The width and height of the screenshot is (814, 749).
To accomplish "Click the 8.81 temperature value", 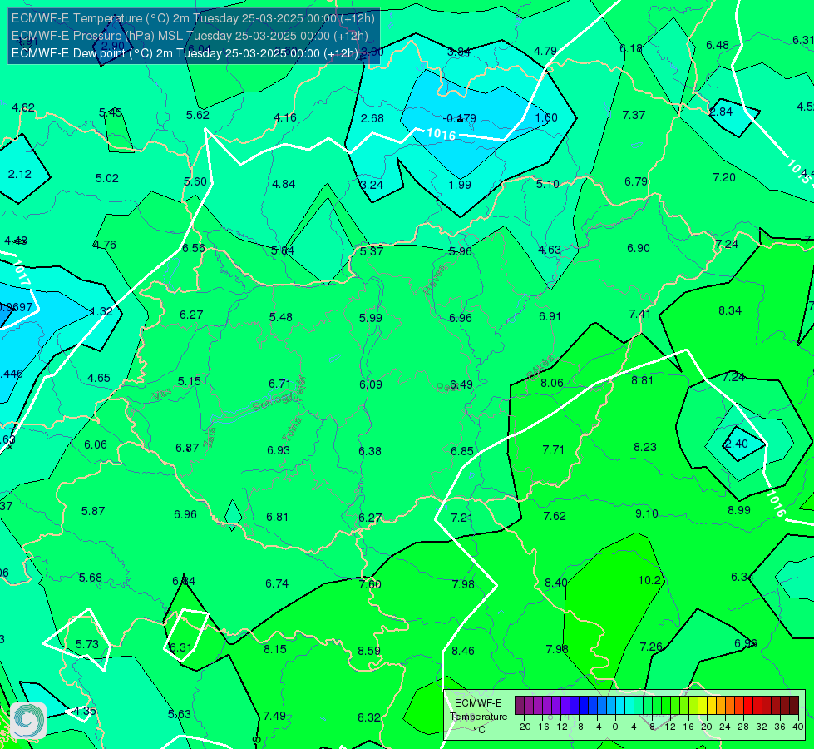I will (x=642, y=380).
